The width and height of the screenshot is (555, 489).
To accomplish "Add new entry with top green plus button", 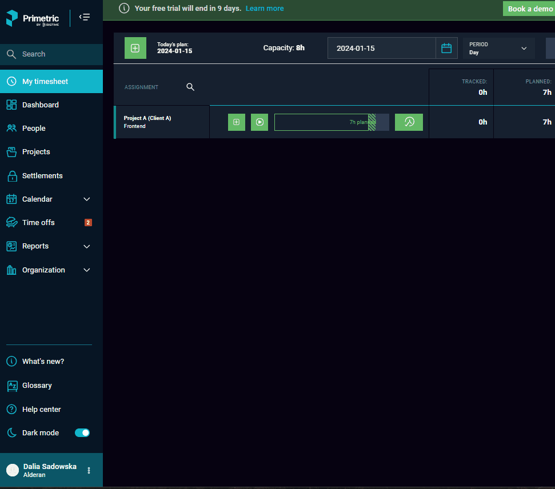I will [x=135, y=48].
